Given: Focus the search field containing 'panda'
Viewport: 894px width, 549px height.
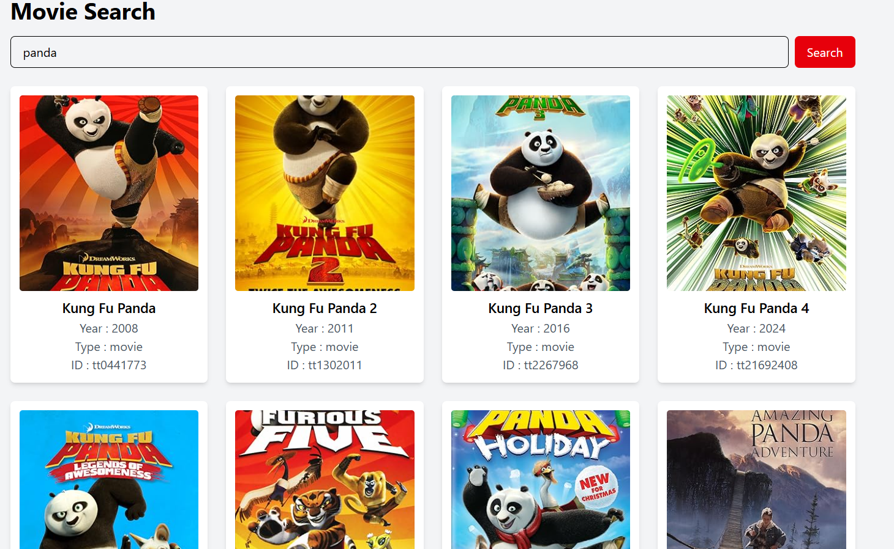Looking at the screenshot, I should [399, 52].
